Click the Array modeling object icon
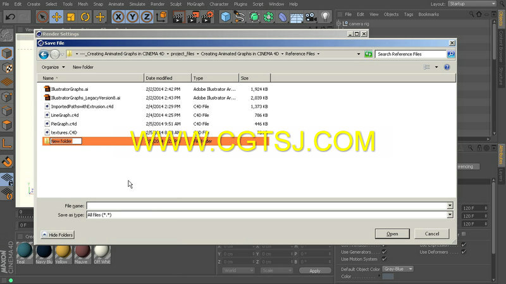Screen dimensions: 506x284 pyautogui.click(x=268, y=17)
